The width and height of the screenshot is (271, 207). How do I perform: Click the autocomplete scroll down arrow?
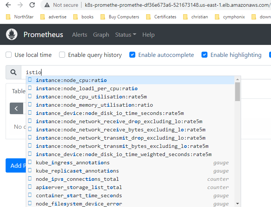pyautogui.click(x=237, y=204)
